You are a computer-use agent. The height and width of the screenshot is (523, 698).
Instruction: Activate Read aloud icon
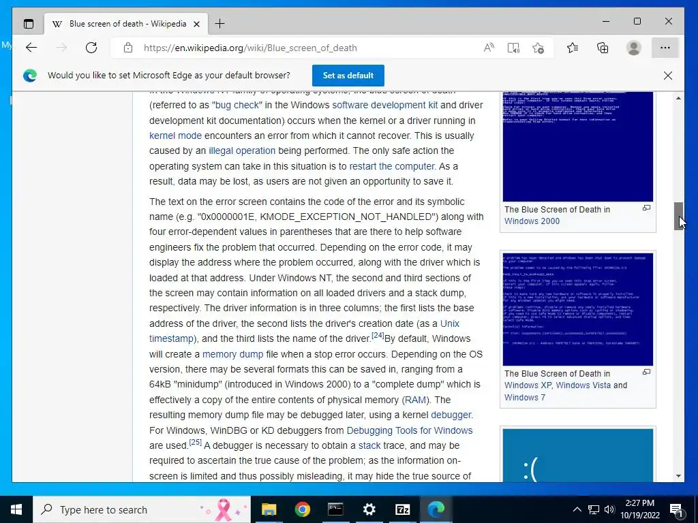[x=489, y=48]
